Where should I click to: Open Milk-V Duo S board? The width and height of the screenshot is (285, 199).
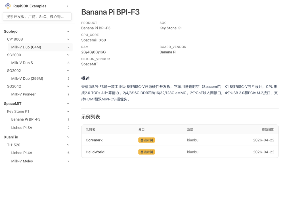(40, 63)
